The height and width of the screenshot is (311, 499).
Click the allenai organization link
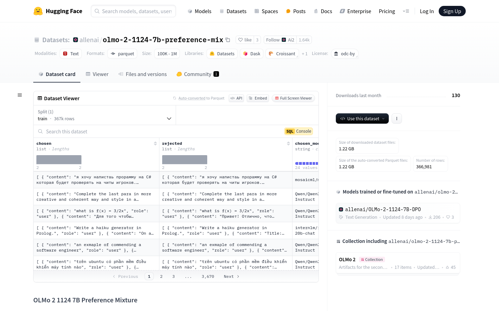coord(89,40)
